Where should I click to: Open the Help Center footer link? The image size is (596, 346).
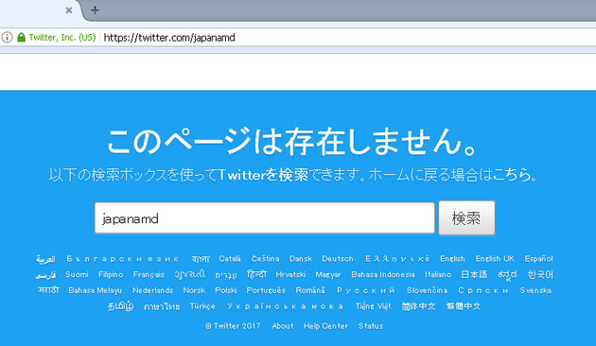pos(325,326)
